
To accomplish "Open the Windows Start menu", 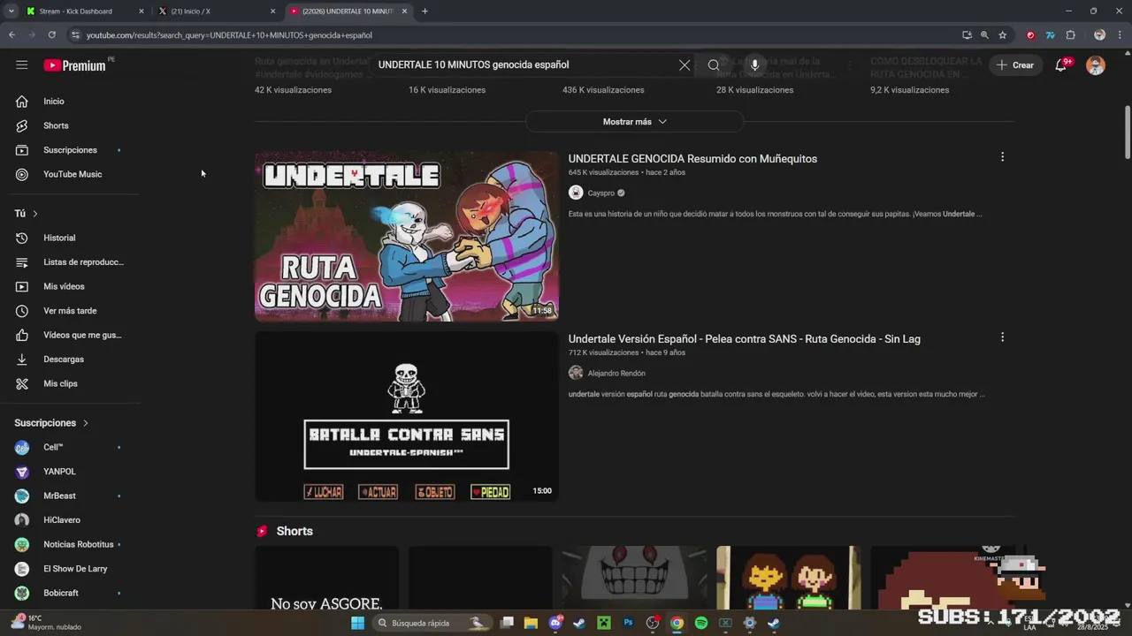I will point(357,623).
